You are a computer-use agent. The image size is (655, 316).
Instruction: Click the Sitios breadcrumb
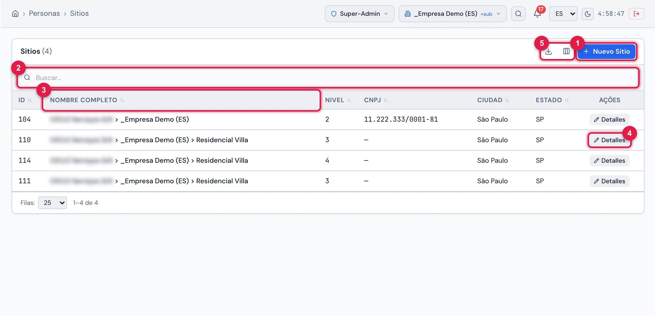79,13
